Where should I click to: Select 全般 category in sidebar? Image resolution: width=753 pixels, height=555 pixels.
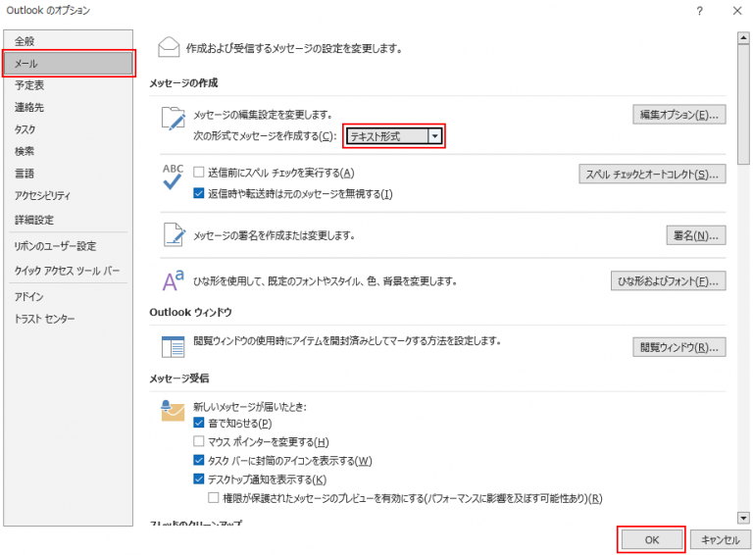point(69,41)
